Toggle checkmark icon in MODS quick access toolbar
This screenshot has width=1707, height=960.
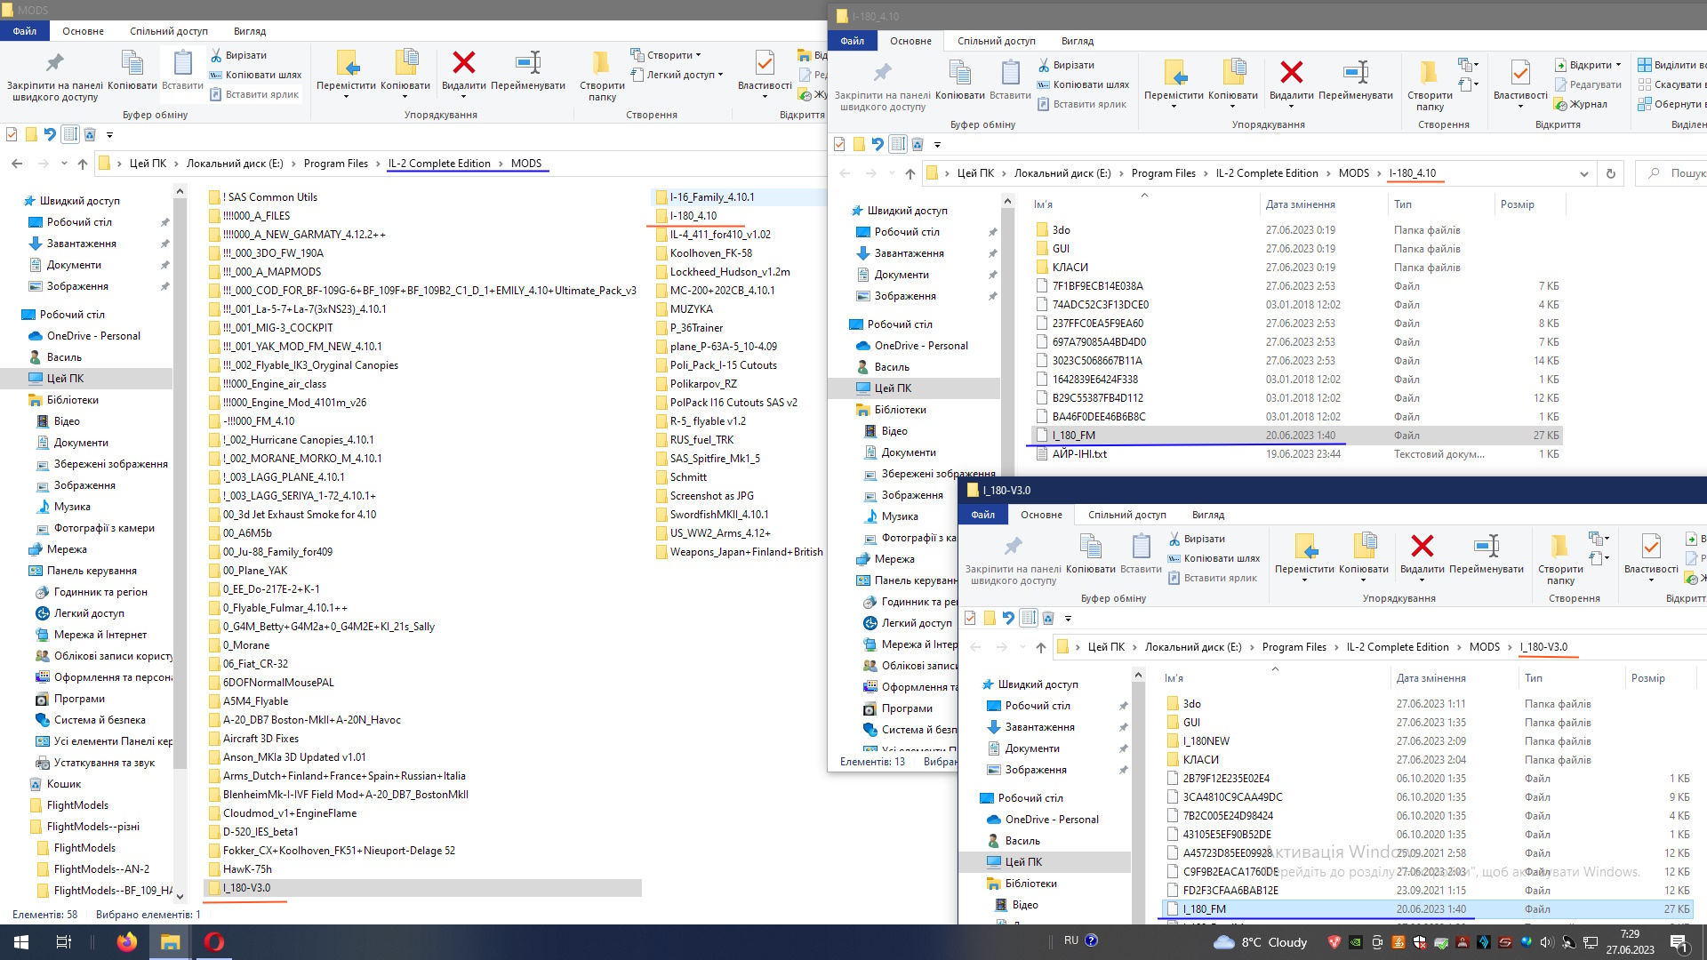[x=12, y=135]
